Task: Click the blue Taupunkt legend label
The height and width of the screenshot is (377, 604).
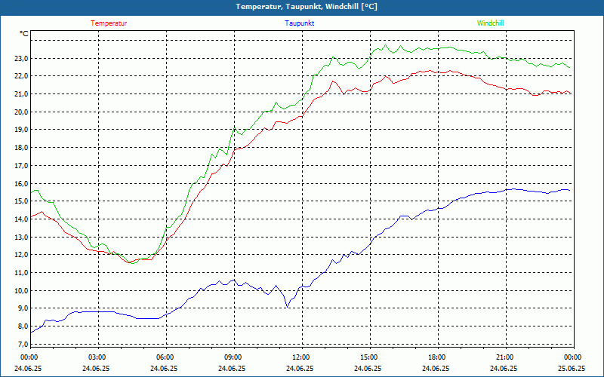Action: tap(300, 23)
